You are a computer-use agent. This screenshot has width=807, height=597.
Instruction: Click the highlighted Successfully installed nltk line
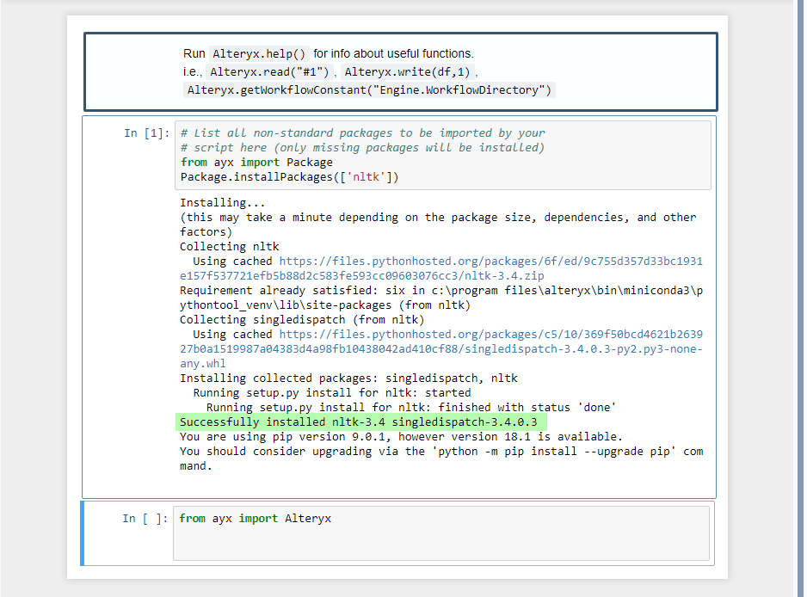[360, 422]
